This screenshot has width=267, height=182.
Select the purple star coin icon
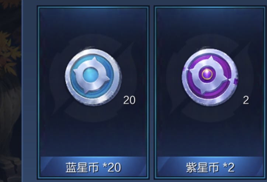tap(210, 77)
